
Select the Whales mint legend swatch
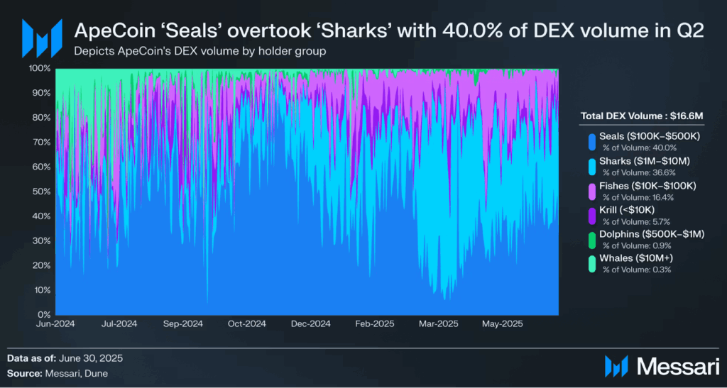pos(591,264)
